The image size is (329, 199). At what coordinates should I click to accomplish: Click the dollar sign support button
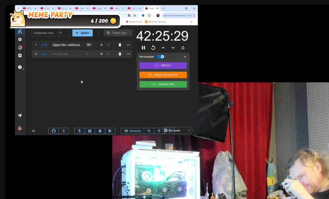[64, 131]
